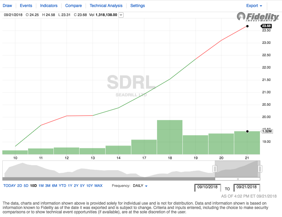
Task: Select the 10D time range
Action: pos(33,186)
